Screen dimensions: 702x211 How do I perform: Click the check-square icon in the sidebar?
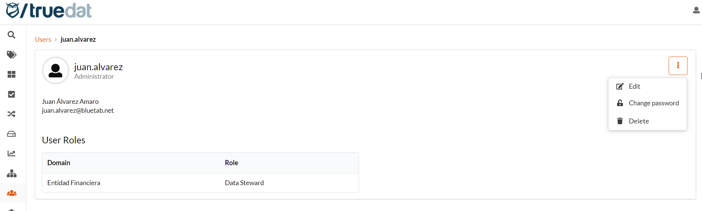(x=11, y=94)
